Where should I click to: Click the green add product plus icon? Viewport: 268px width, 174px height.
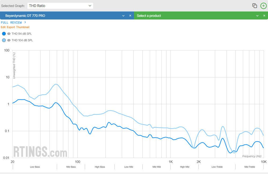point(263,6)
